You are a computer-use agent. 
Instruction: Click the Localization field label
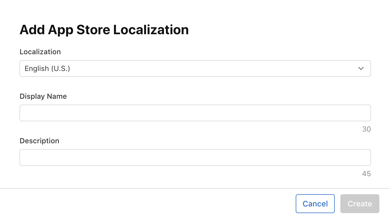40,52
